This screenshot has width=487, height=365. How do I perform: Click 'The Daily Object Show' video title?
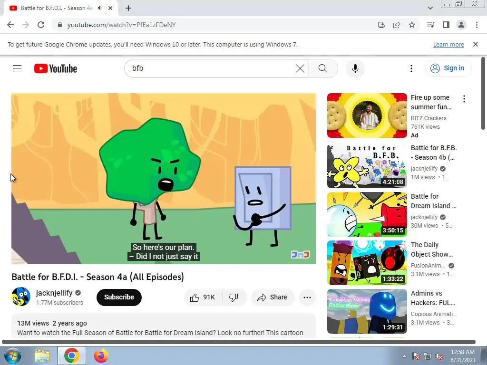[432, 250]
